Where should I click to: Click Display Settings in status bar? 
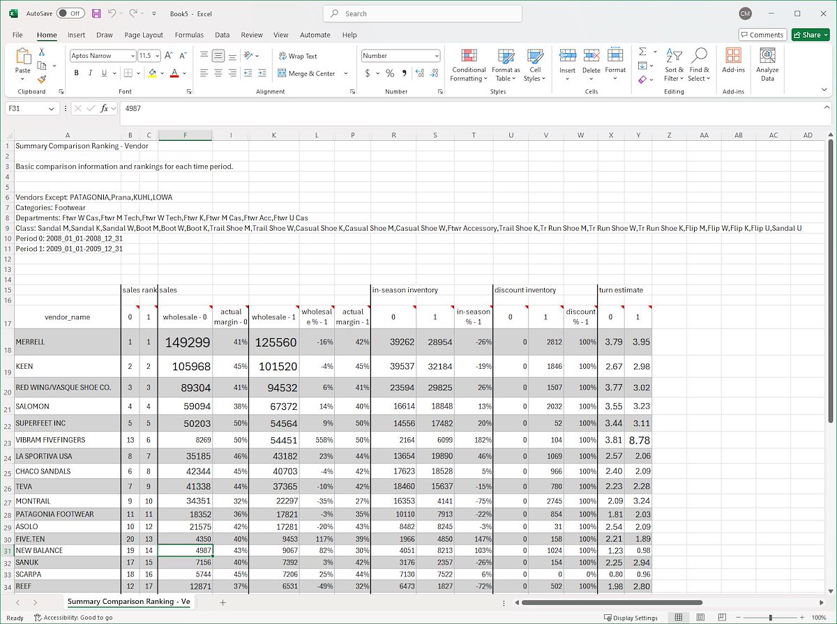[x=631, y=618]
